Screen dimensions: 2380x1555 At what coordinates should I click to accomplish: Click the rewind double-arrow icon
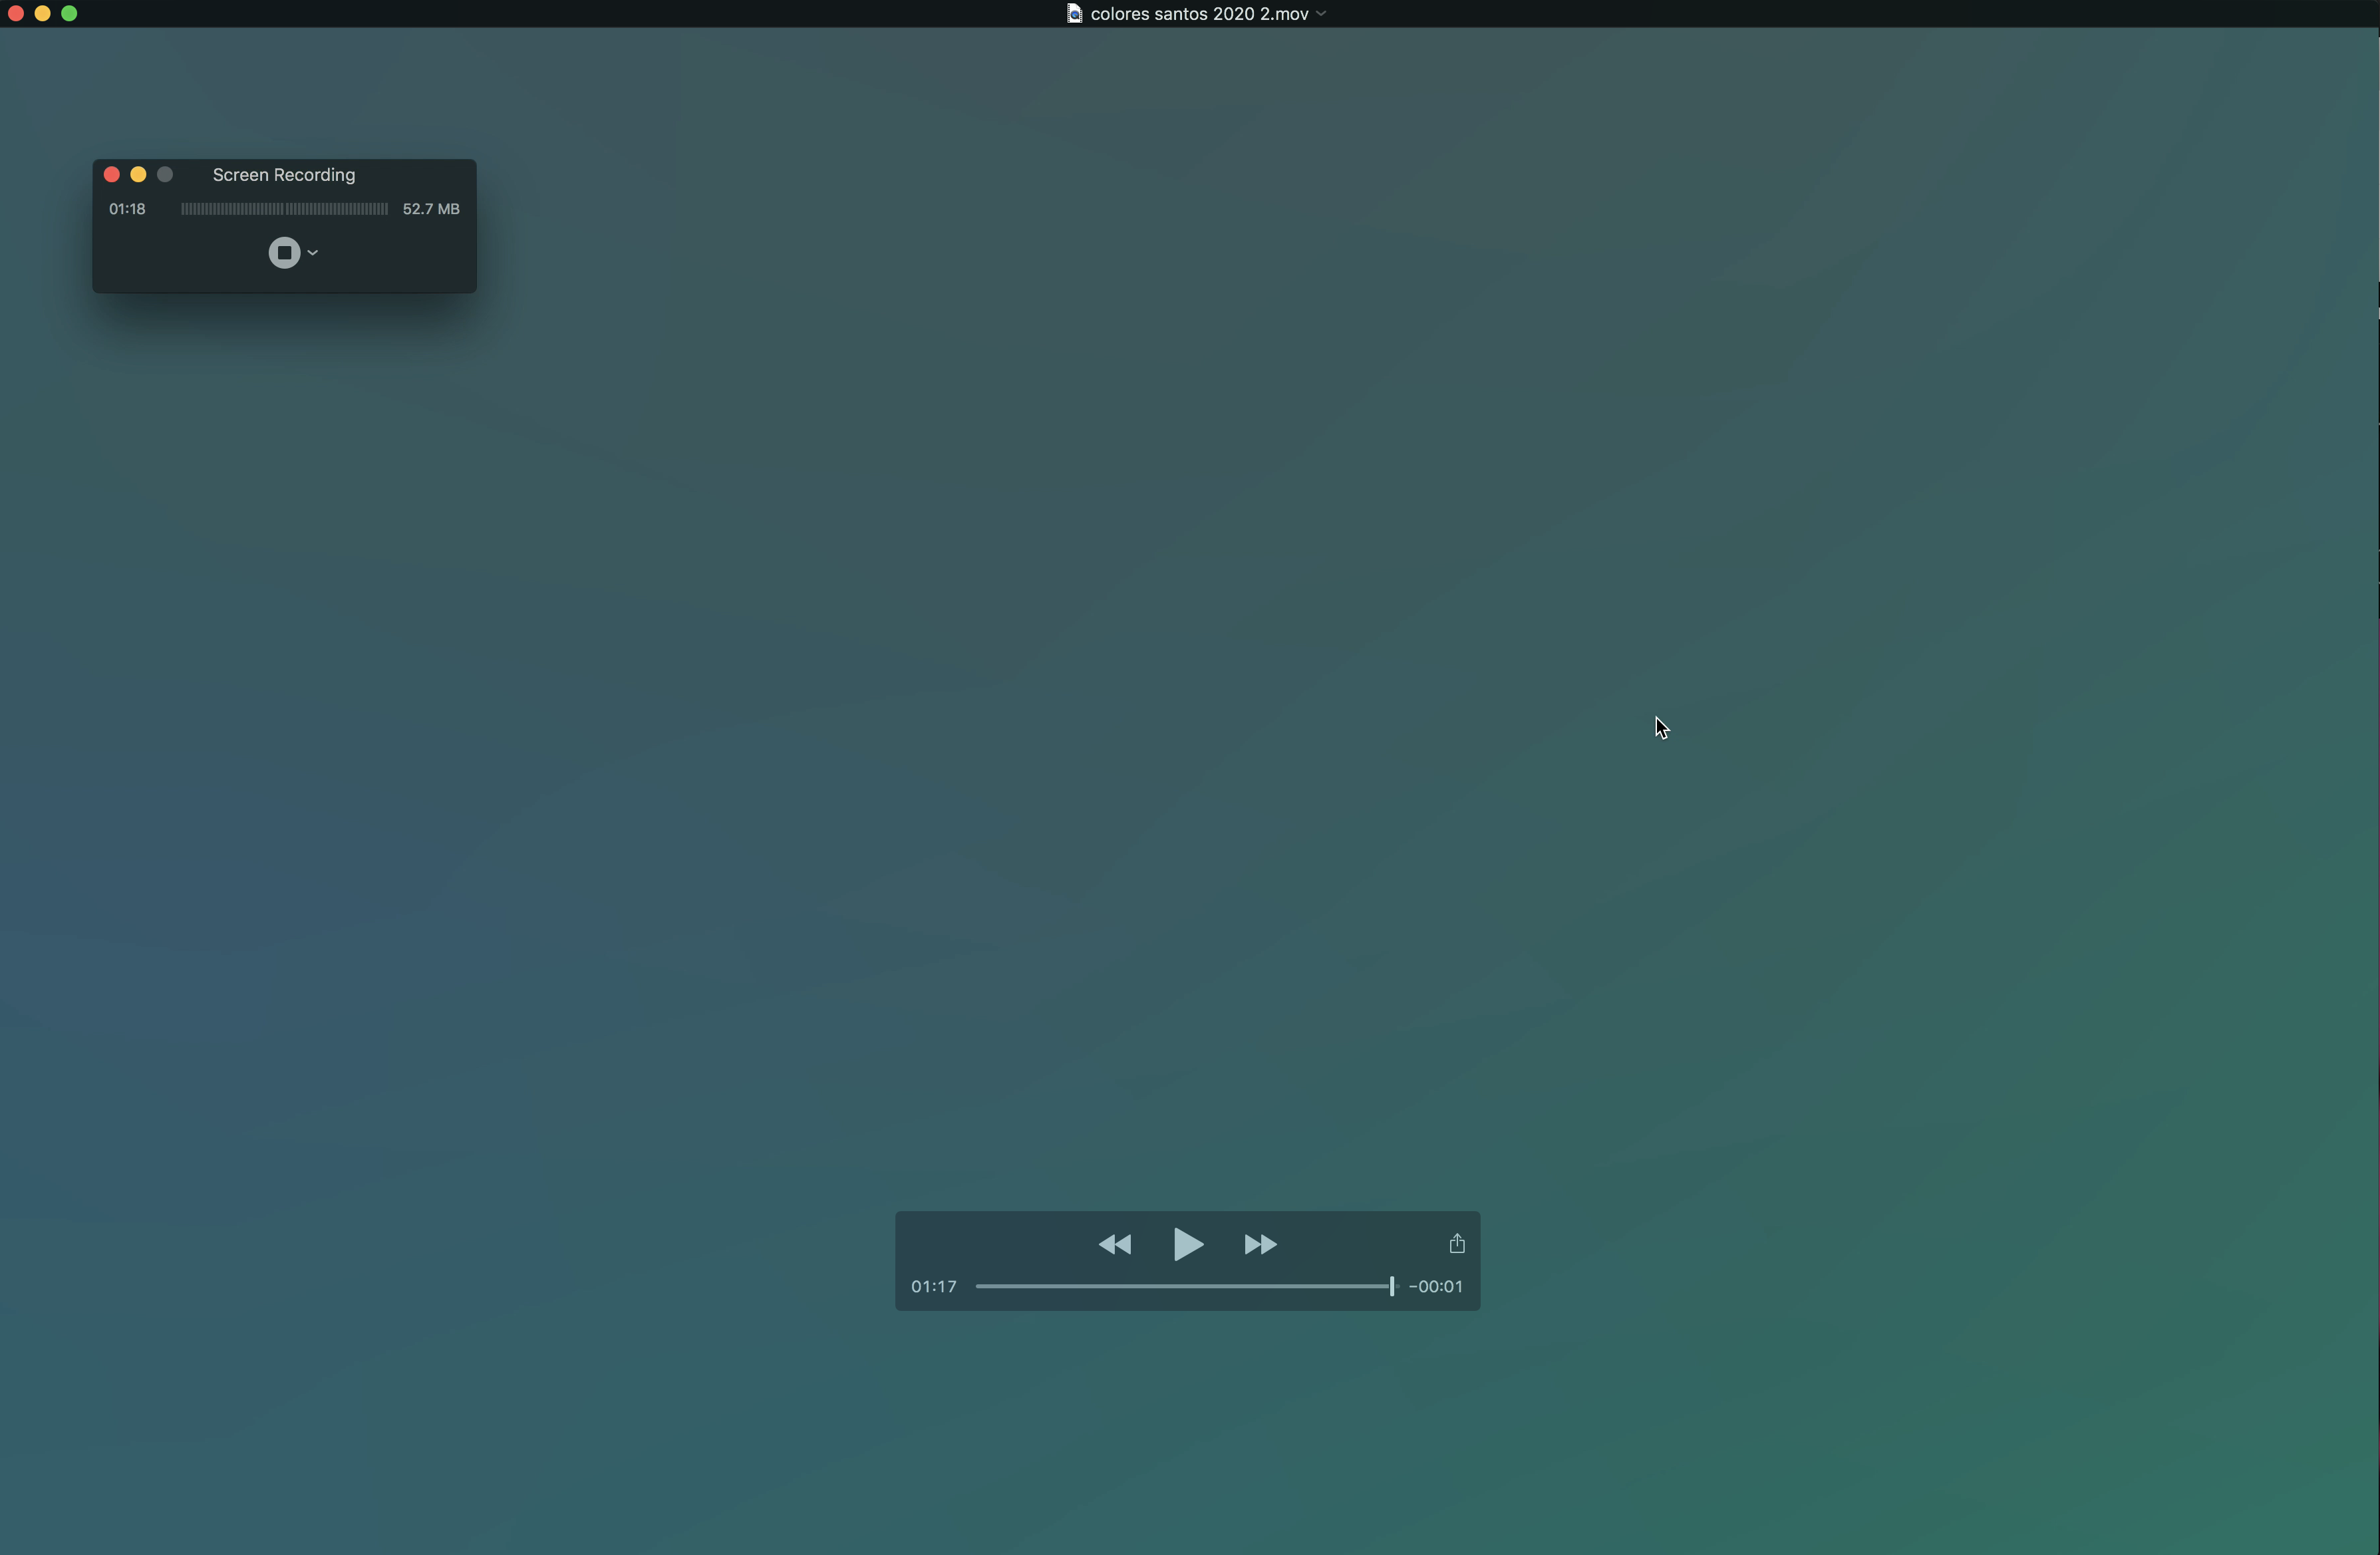1114,1244
